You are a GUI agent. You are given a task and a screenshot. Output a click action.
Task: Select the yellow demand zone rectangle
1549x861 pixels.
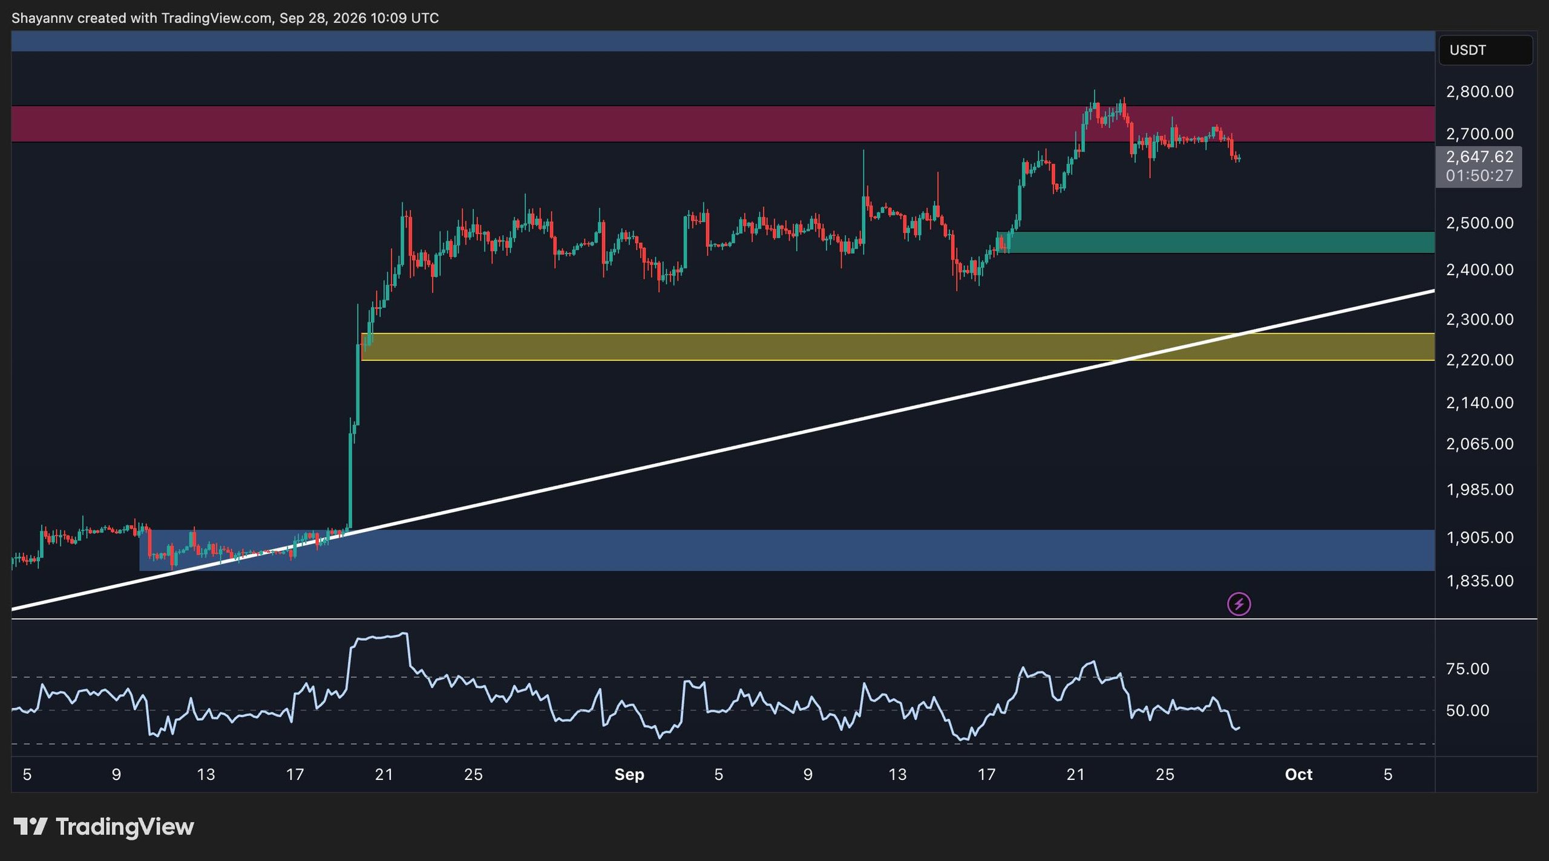coord(897,346)
